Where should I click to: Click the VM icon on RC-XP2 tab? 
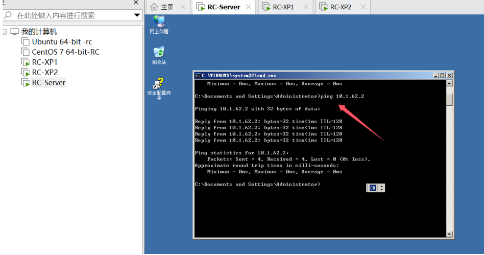pos(323,7)
